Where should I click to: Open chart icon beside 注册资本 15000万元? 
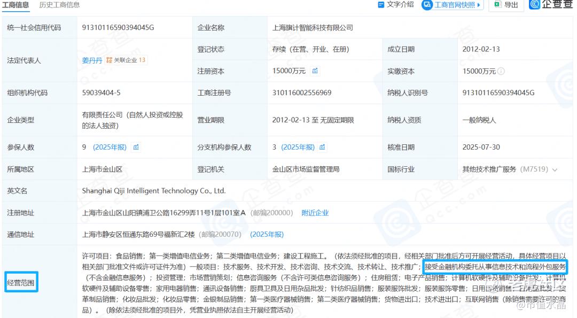pos(315,71)
